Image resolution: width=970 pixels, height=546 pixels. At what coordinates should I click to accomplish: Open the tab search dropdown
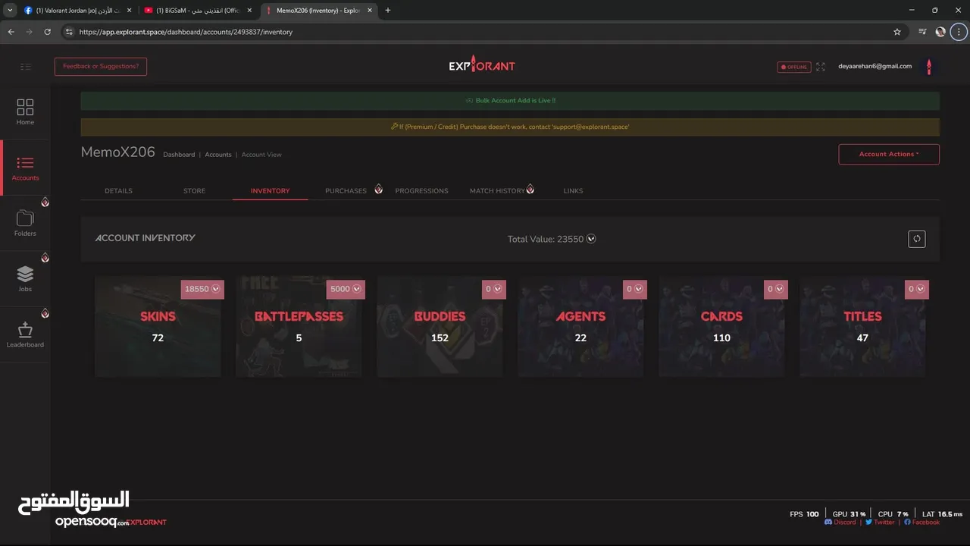(x=10, y=10)
